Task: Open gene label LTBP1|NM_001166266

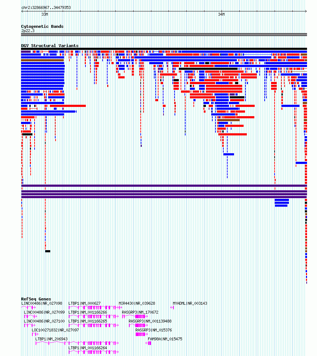Action: coord(88,313)
